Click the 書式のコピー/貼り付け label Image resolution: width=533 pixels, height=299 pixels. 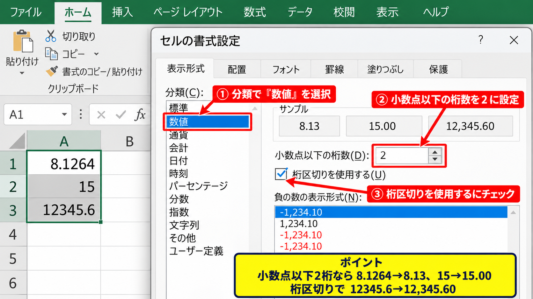click(102, 72)
